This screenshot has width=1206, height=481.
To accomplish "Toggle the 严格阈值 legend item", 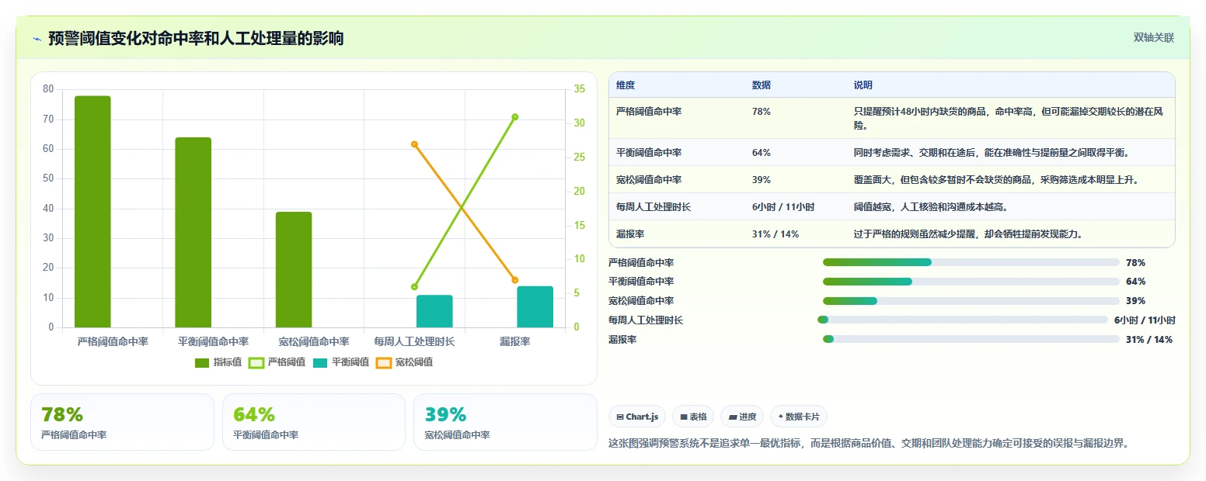I will (276, 362).
